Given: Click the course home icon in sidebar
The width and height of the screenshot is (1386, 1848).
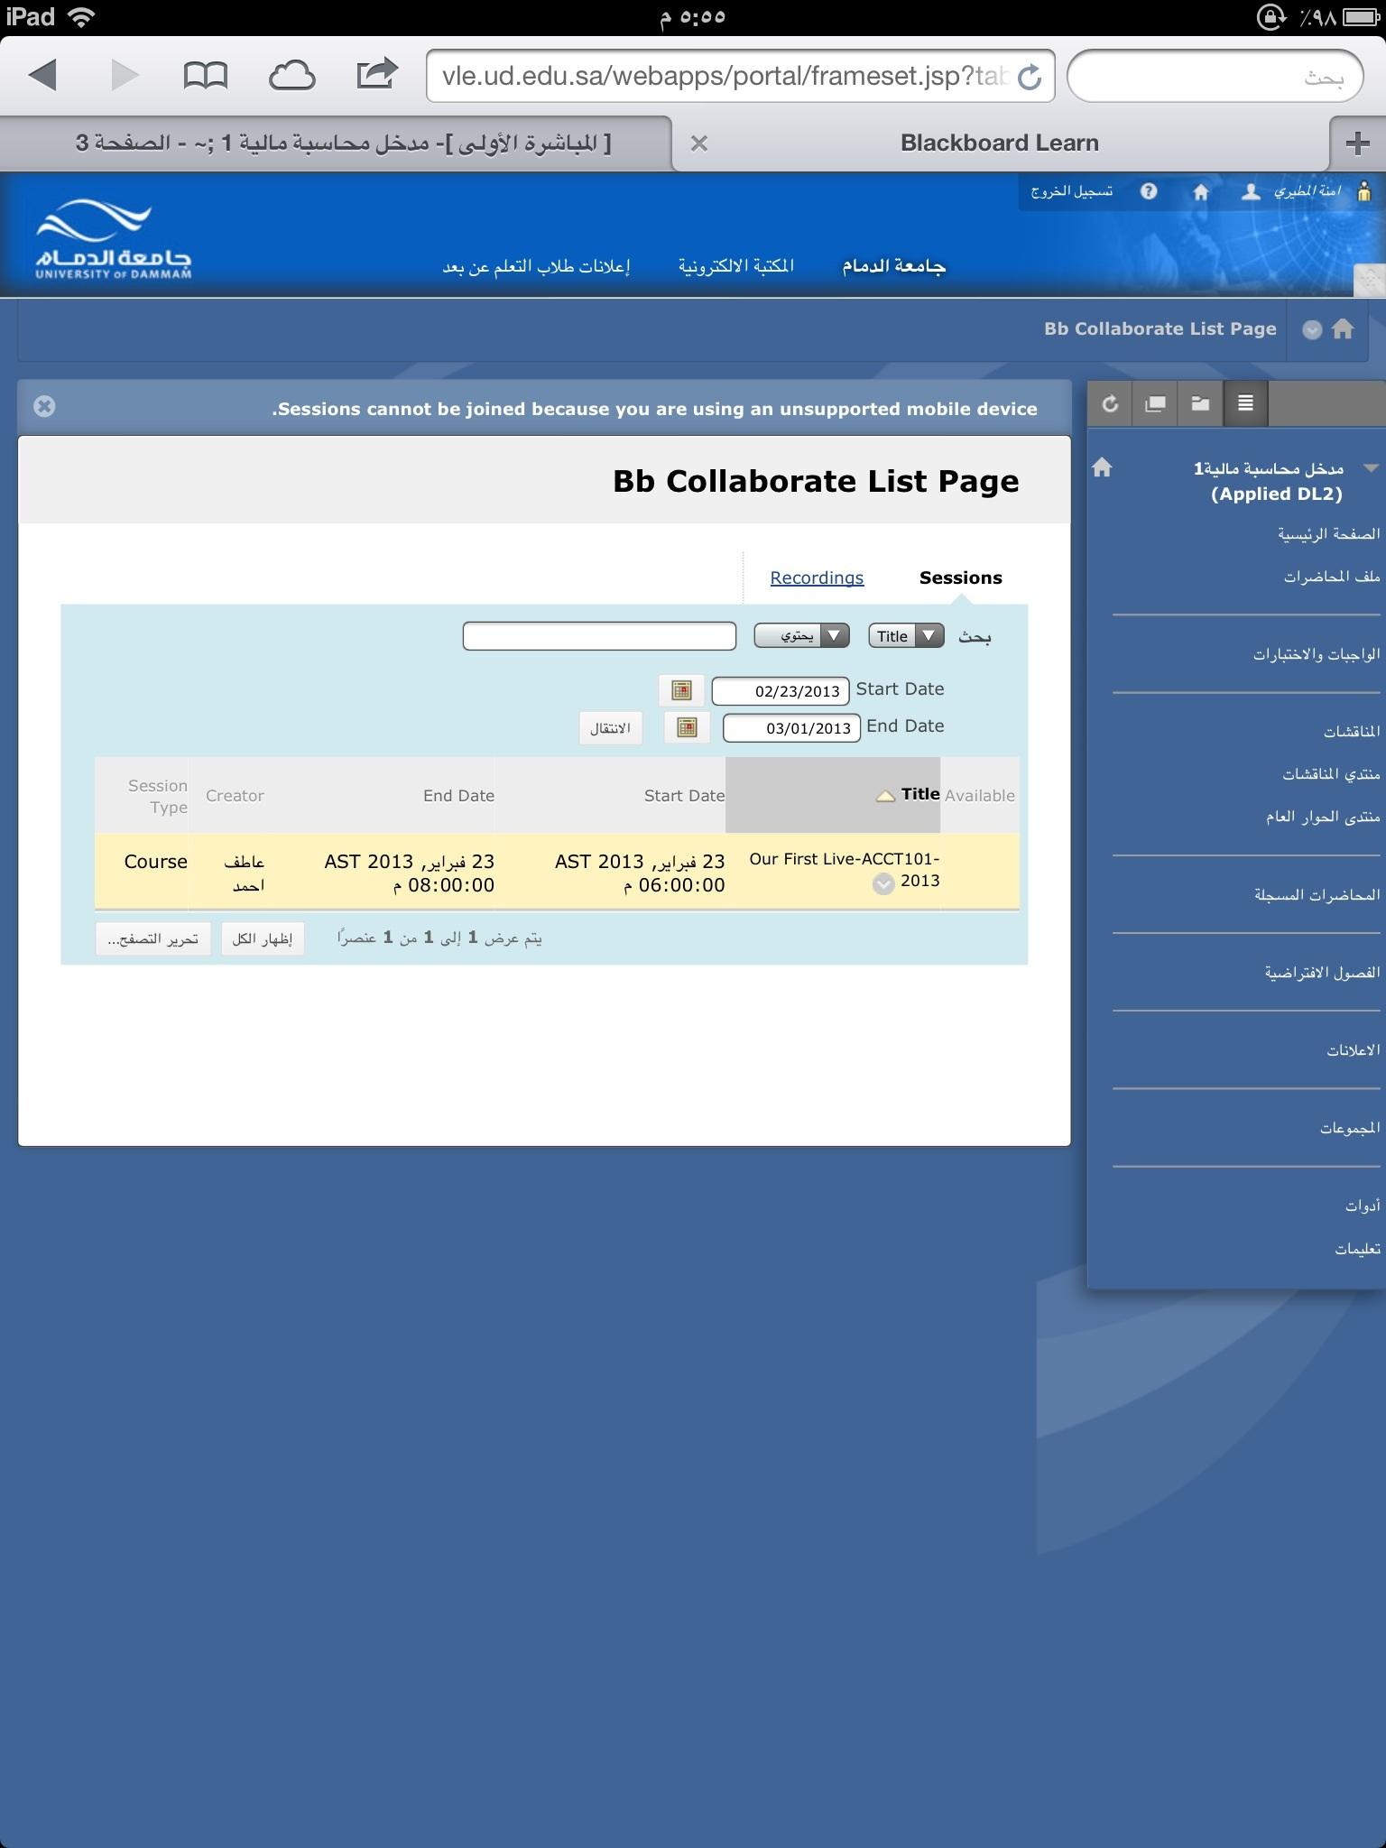Looking at the screenshot, I should tap(1102, 467).
